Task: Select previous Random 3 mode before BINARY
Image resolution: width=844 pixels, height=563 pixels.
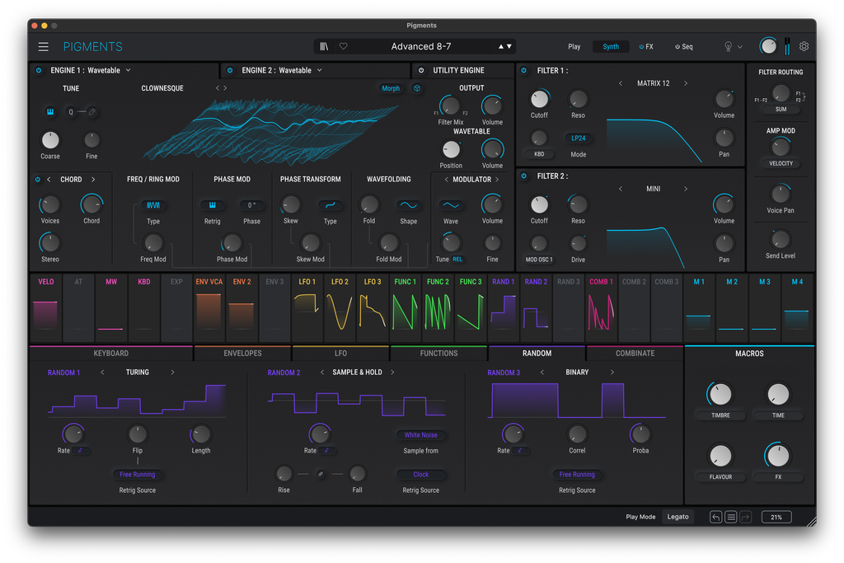Action: click(542, 373)
